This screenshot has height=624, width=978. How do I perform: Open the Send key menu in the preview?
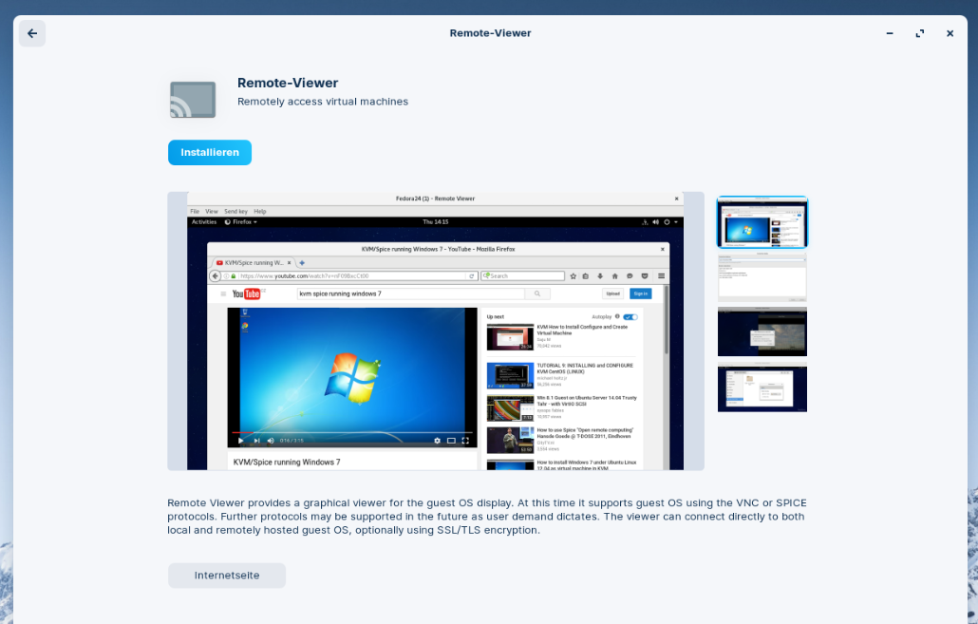(x=235, y=211)
